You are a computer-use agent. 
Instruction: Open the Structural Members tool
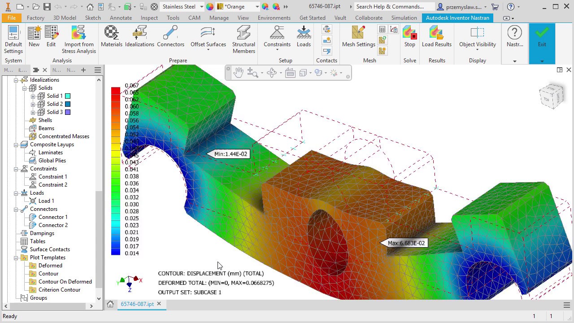(x=244, y=39)
